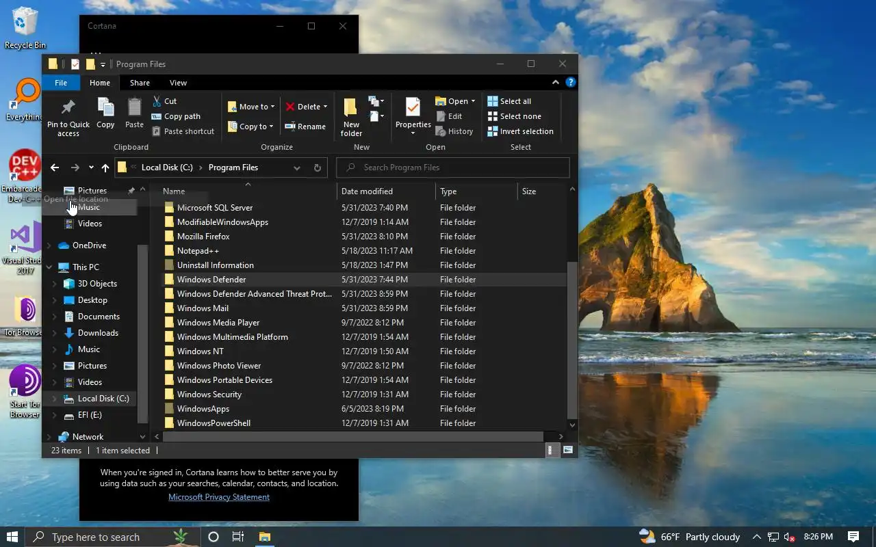Click the horizontal scrollbar thumb in file list

[x=352, y=436]
